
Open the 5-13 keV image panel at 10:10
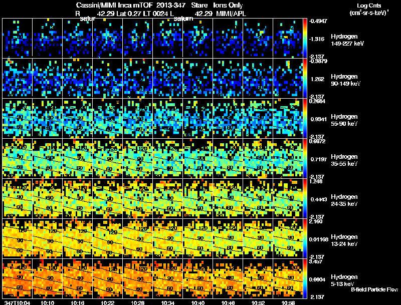point(47,278)
